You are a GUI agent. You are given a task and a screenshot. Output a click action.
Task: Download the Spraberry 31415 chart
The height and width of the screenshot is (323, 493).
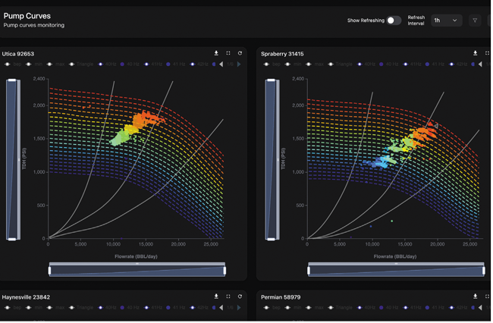(x=476, y=53)
